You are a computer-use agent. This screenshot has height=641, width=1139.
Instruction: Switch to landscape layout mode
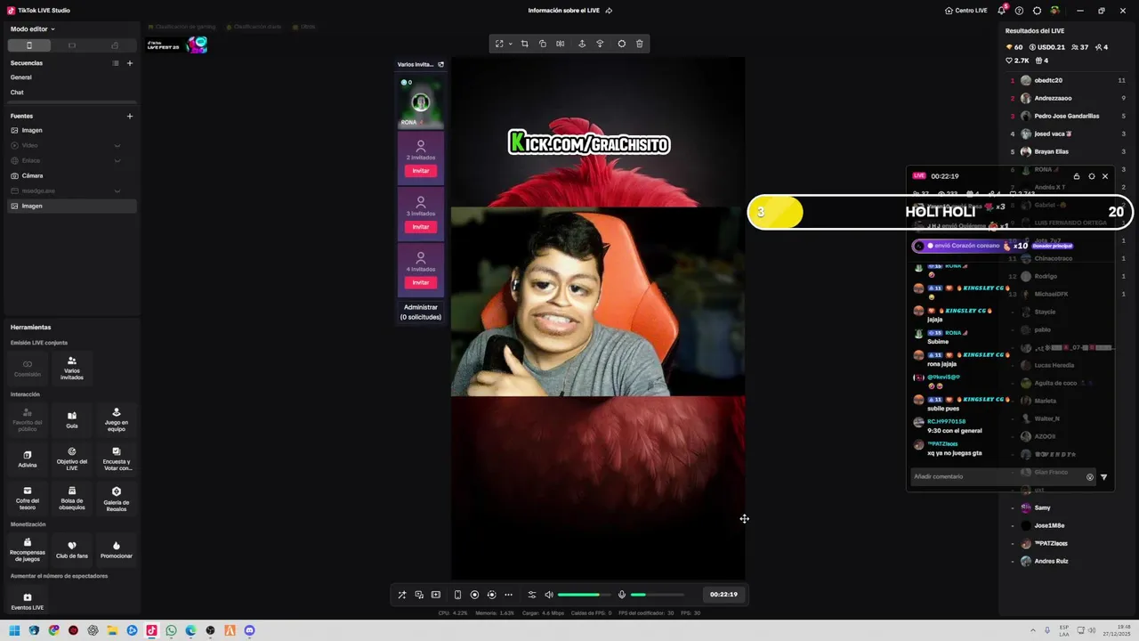click(72, 45)
